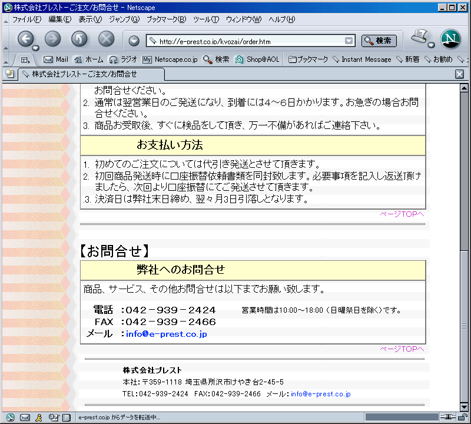
Task: Open Mail from the personal toolbar
Action: point(56,59)
